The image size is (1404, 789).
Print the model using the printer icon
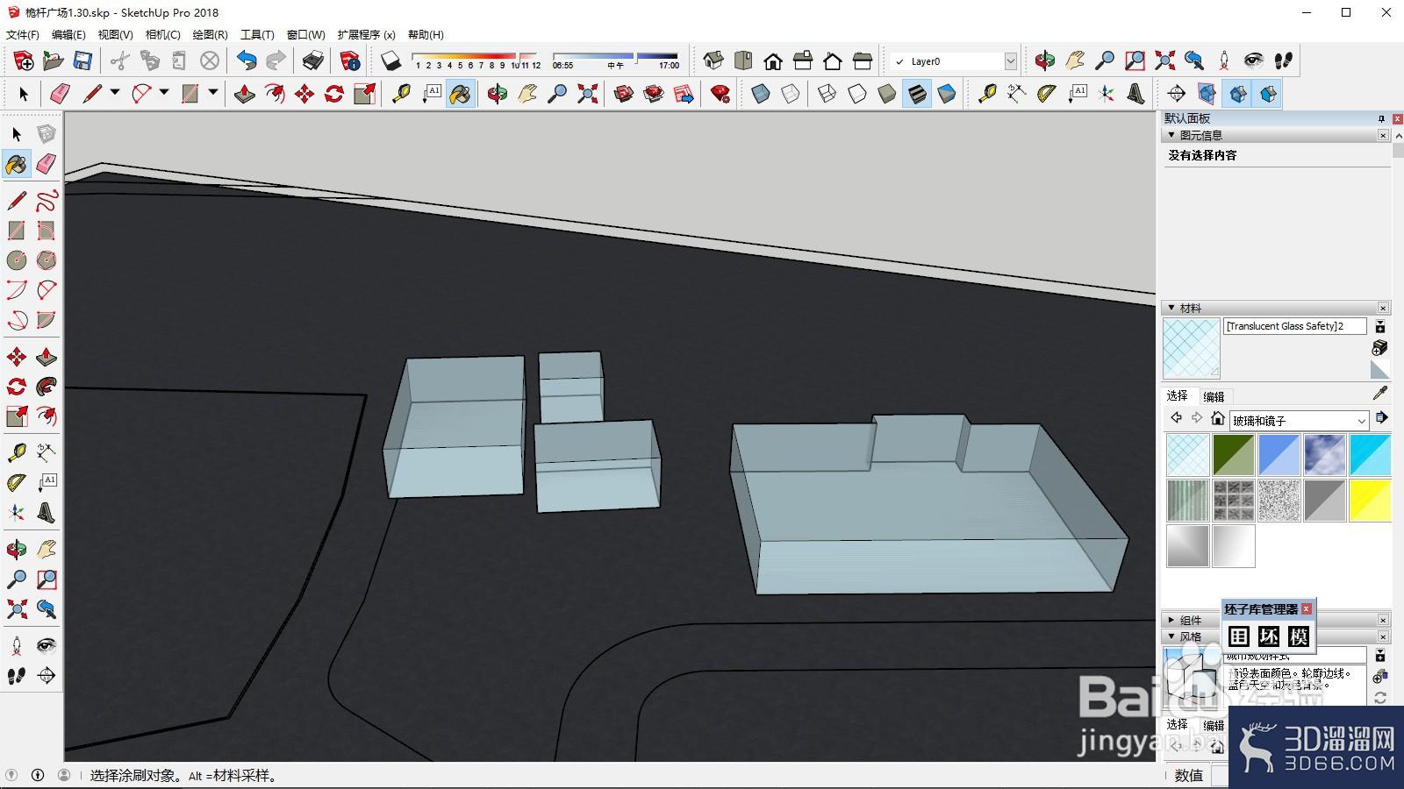[x=313, y=60]
